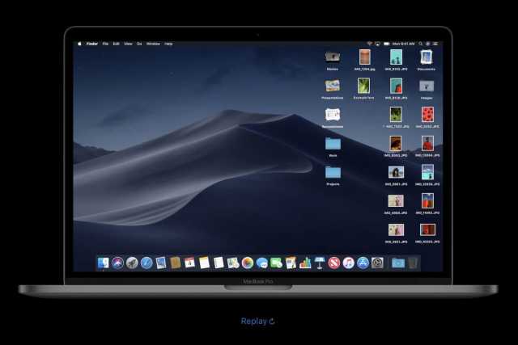Click the menu bar clock
518x345 pixels.
tap(403, 44)
